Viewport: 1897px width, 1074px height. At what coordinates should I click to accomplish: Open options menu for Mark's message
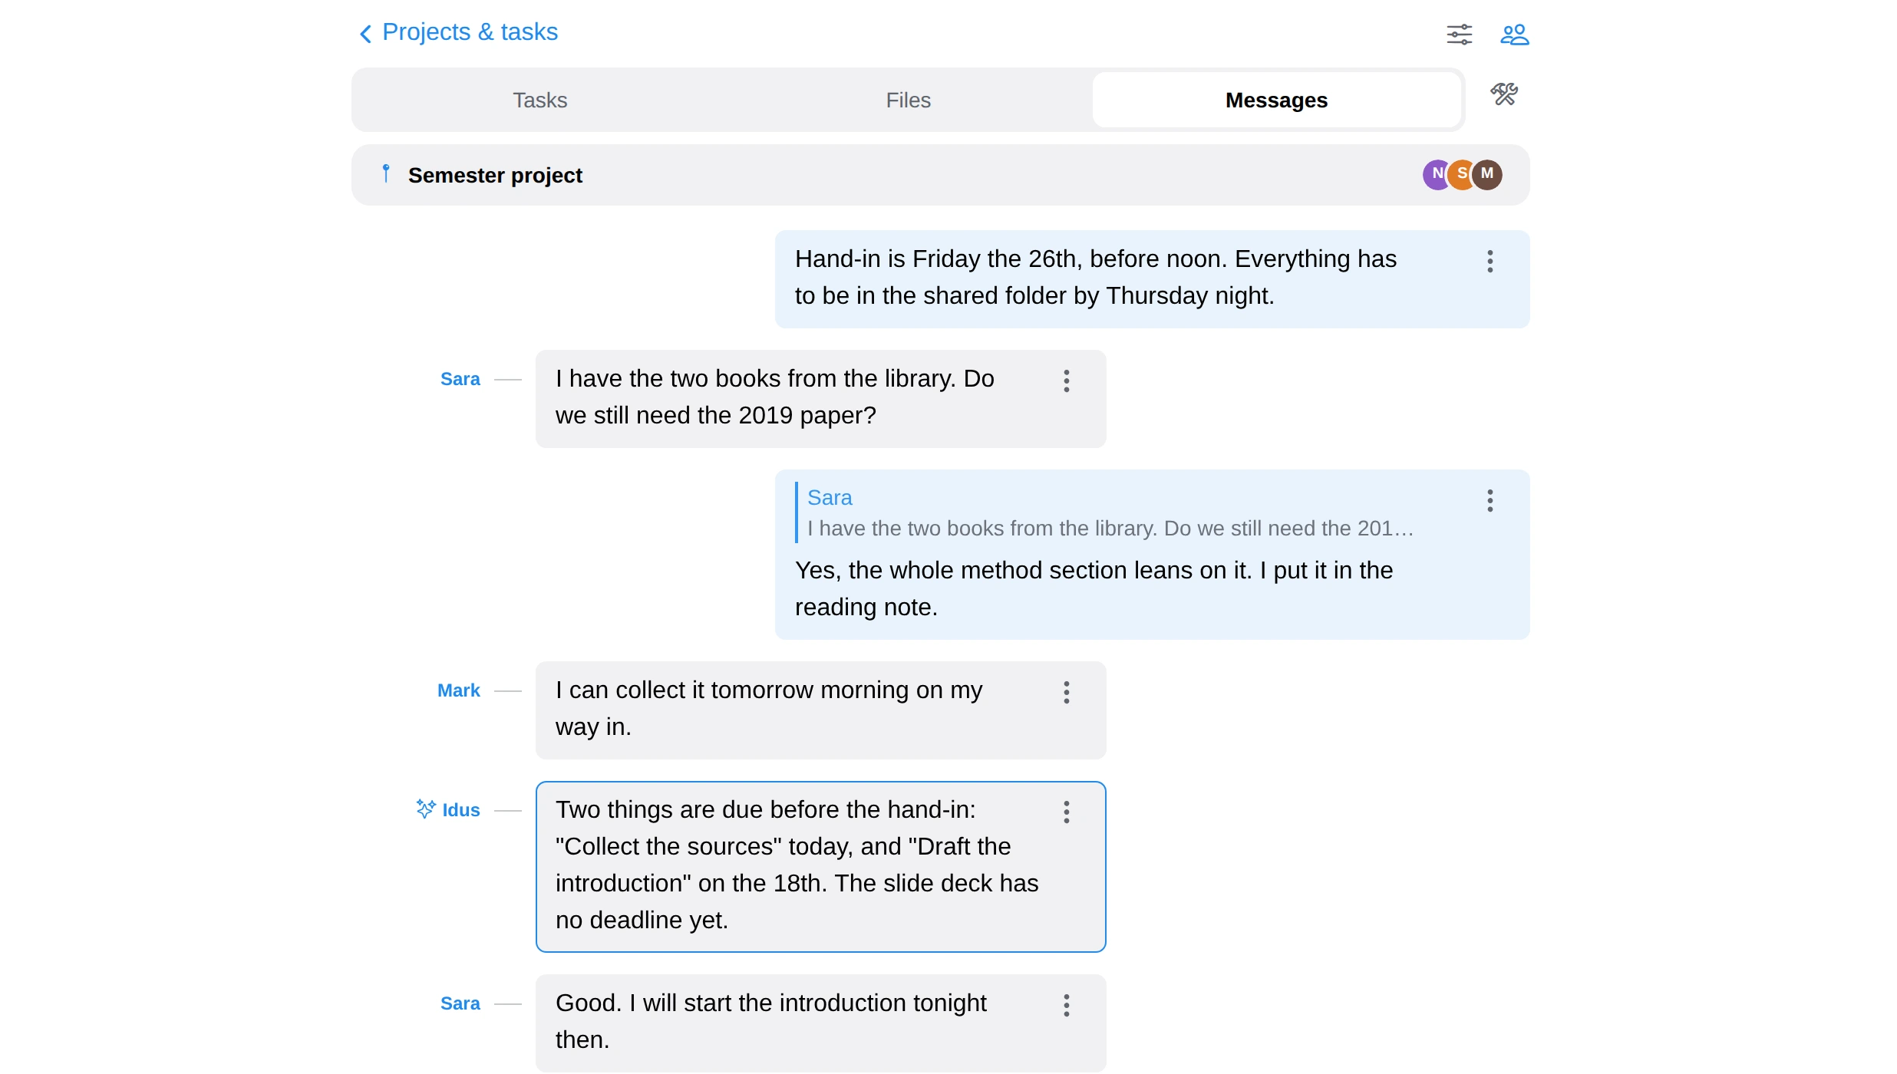(1066, 693)
